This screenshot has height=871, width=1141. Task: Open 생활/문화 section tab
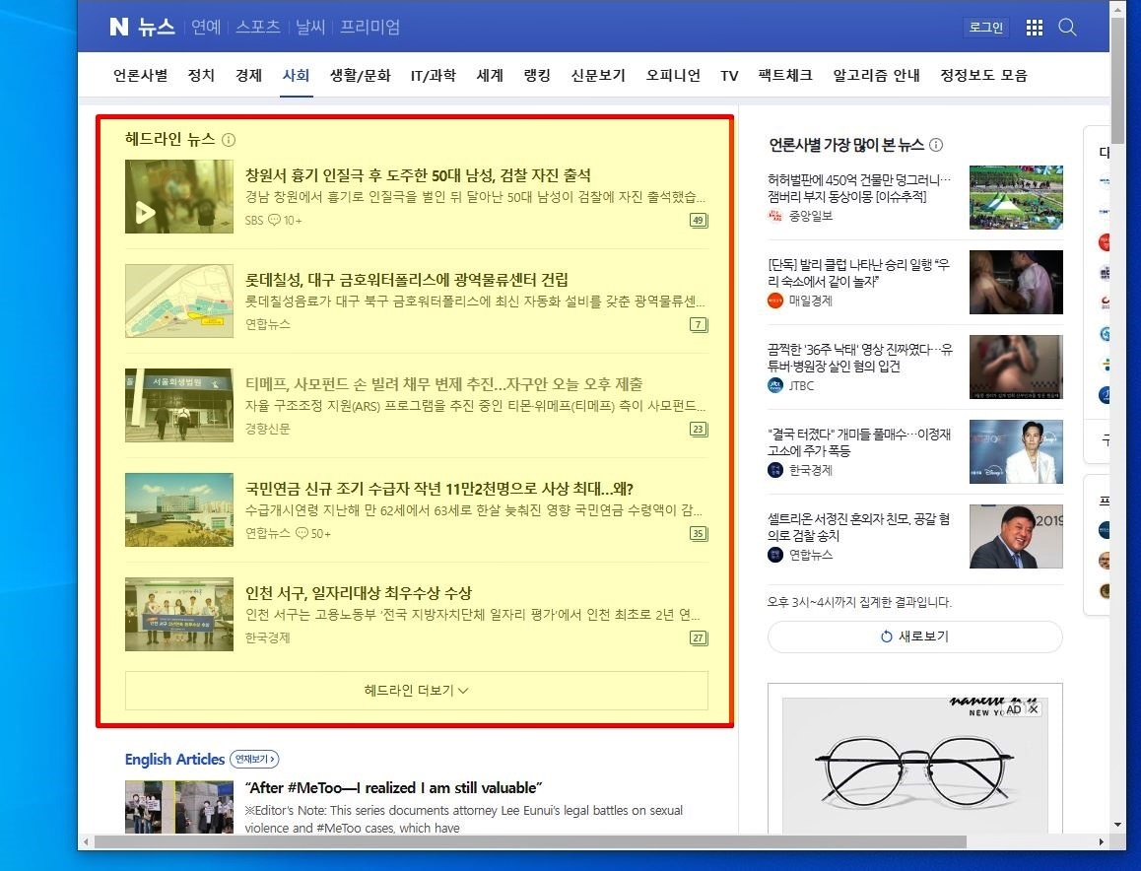pos(361,76)
